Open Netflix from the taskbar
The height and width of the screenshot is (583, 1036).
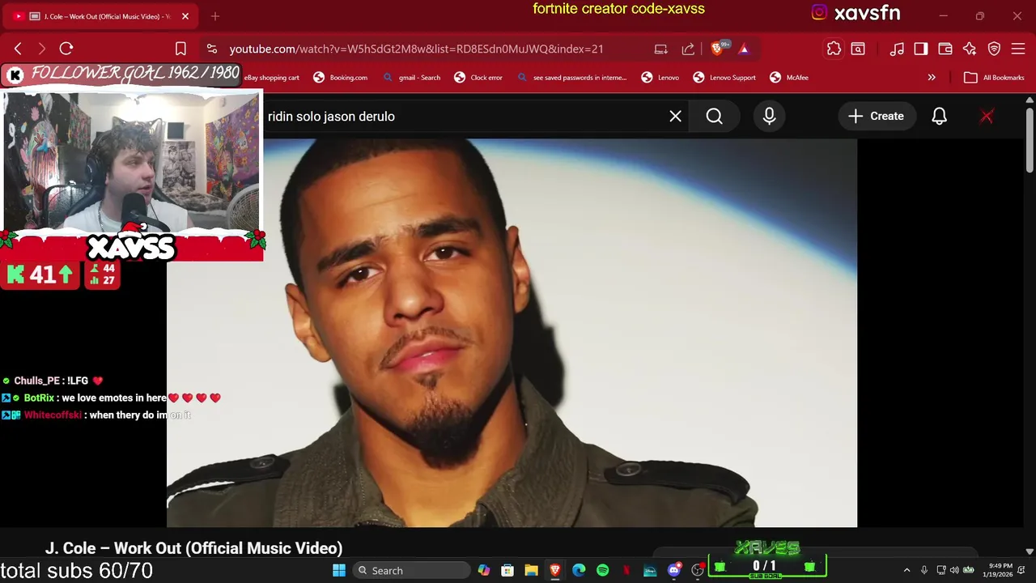[x=626, y=571]
